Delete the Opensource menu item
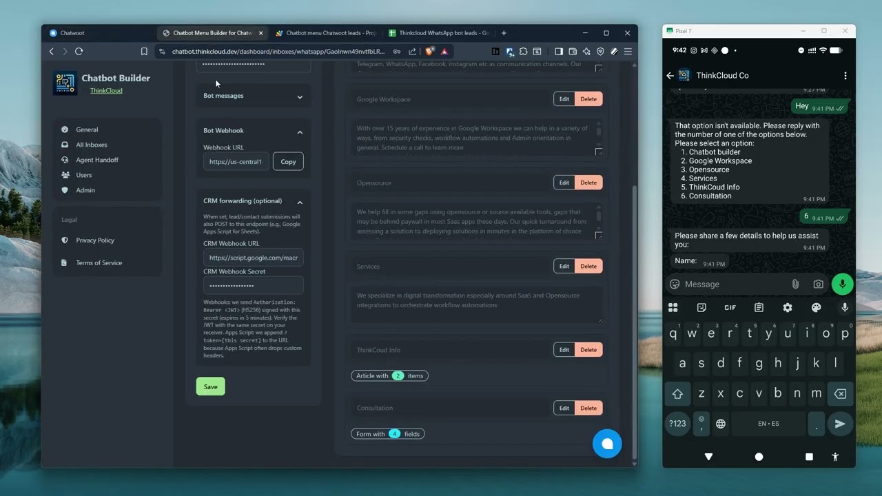The image size is (882, 496). (x=588, y=183)
